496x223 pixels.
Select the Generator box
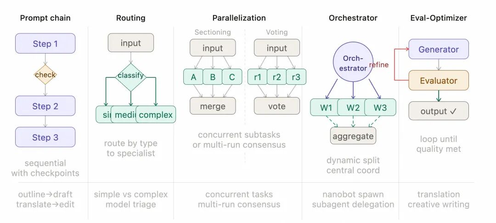(439, 49)
